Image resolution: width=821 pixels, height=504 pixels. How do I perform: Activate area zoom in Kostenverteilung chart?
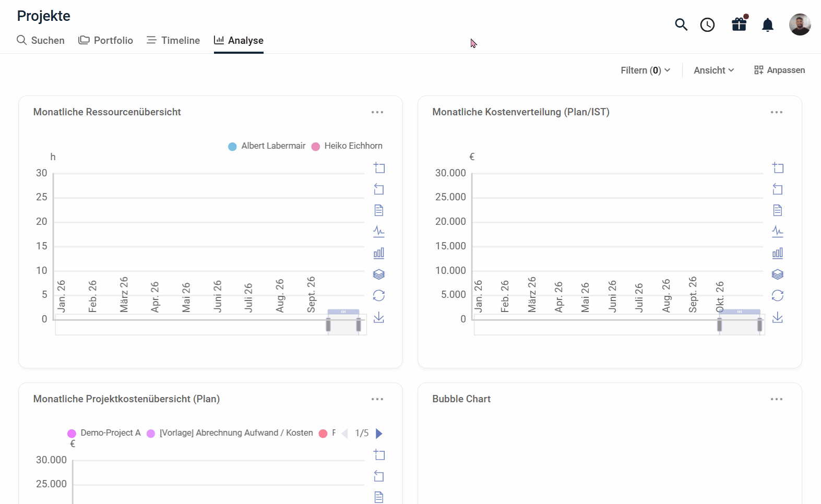pos(778,167)
